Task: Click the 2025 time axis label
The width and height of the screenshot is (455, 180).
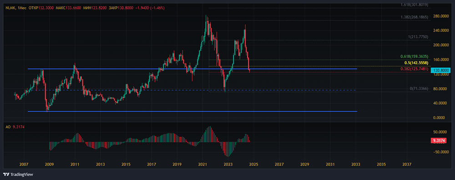Action: [x=253, y=164]
